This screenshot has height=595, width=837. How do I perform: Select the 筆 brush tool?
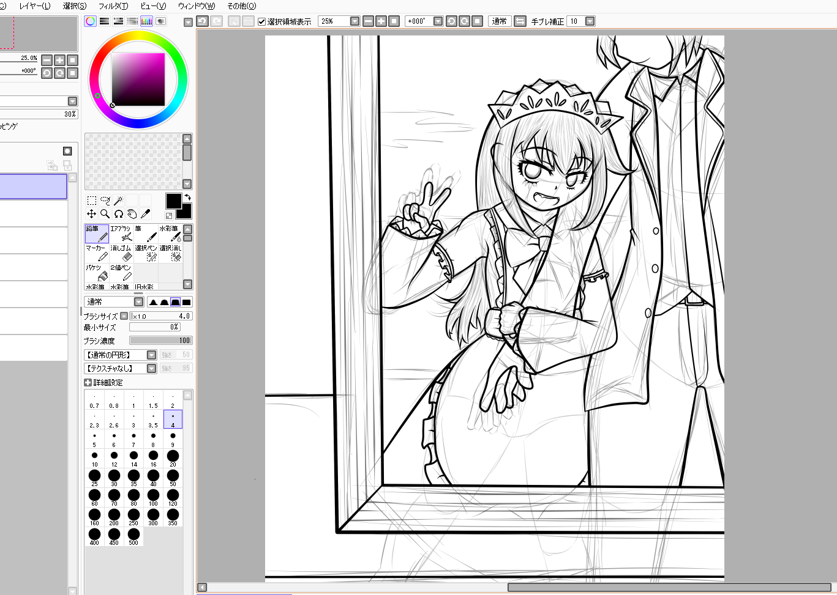[146, 234]
